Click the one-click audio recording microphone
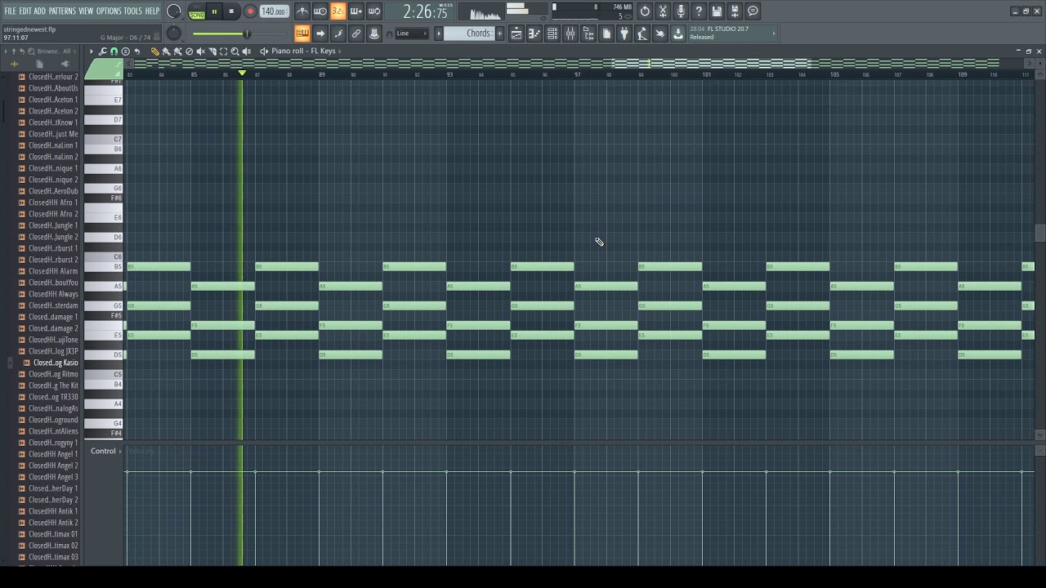Image resolution: width=1046 pixels, height=588 pixels. pyautogui.click(x=681, y=11)
